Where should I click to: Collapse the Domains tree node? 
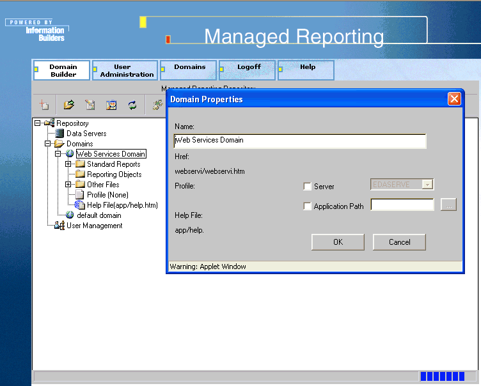pos(47,144)
